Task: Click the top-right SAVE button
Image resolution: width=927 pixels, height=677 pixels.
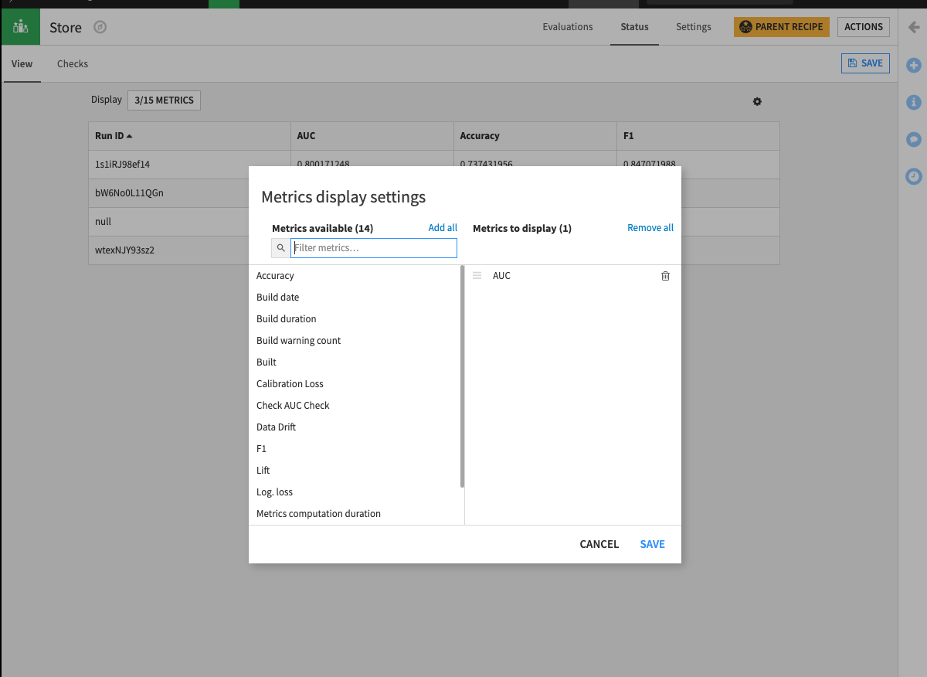Action: click(x=865, y=63)
